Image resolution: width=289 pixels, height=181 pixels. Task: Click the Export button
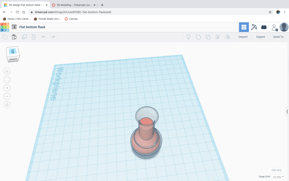pos(260,37)
